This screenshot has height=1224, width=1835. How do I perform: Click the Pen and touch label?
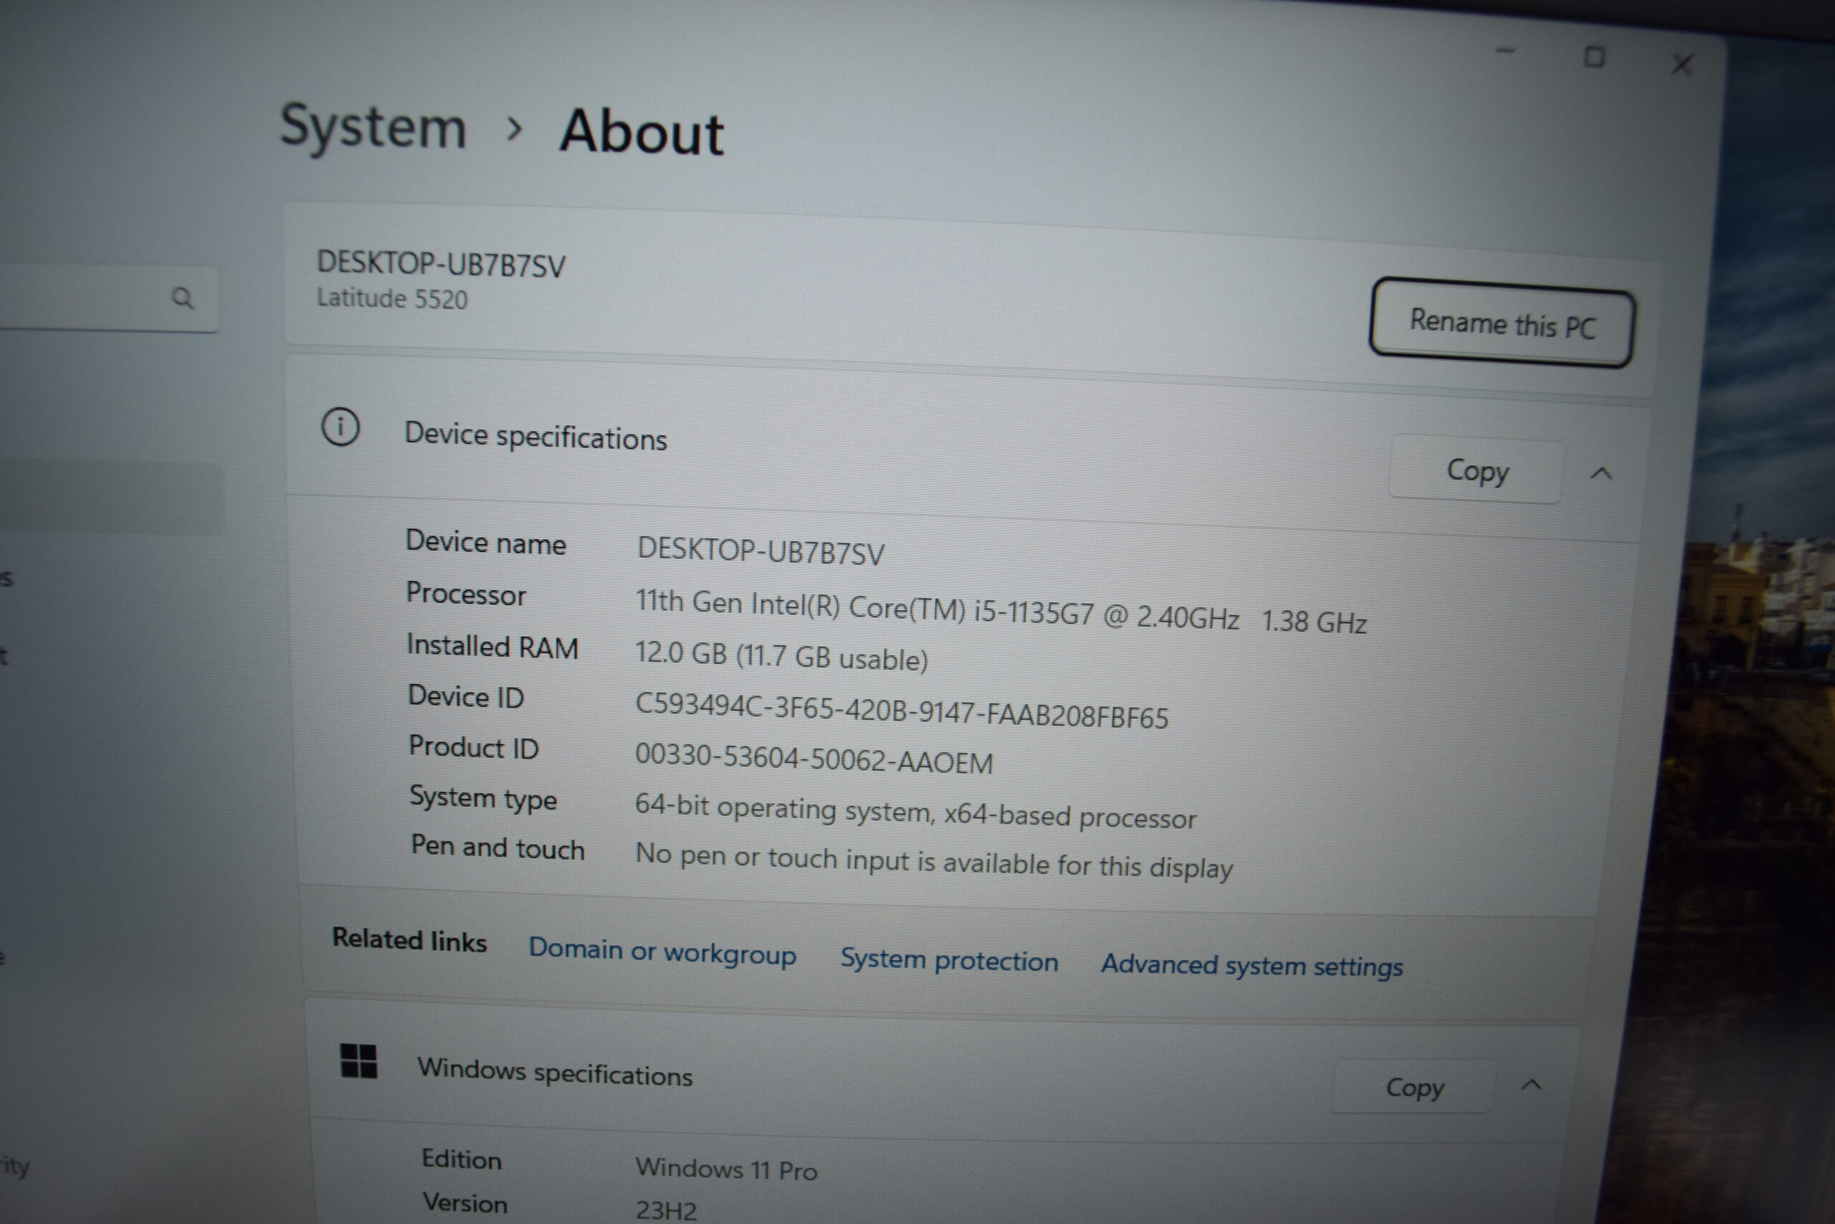[x=497, y=848]
